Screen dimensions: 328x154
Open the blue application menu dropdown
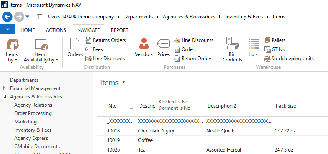(8, 29)
